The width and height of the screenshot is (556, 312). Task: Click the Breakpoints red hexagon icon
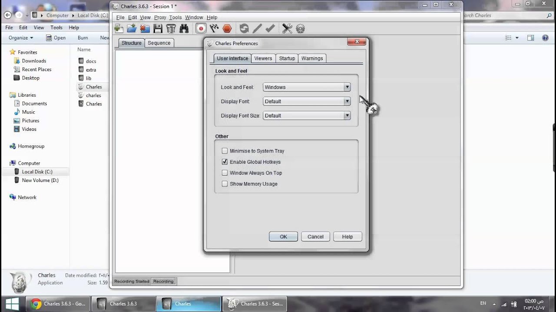[x=227, y=29]
